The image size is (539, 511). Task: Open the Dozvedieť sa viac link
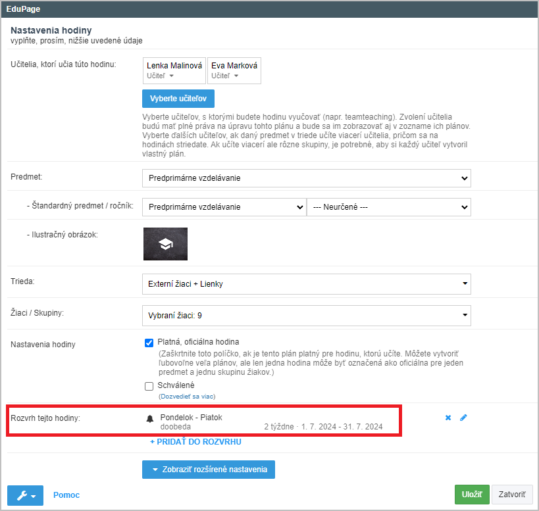[x=187, y=397]
